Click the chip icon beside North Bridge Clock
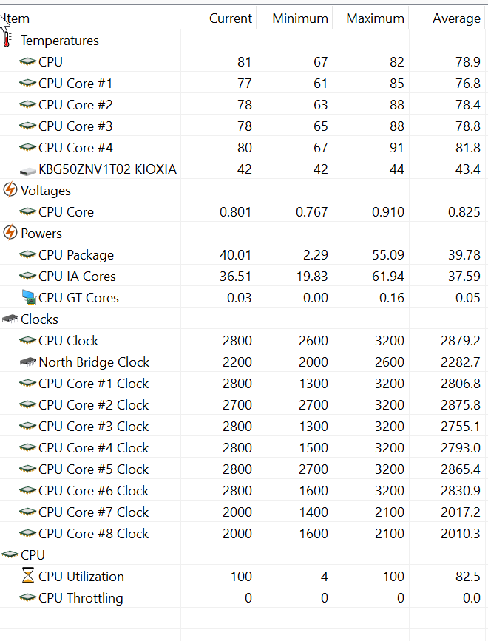Image resolution: width=488 pixels, height=641 pixels. [x=28, y=362]
